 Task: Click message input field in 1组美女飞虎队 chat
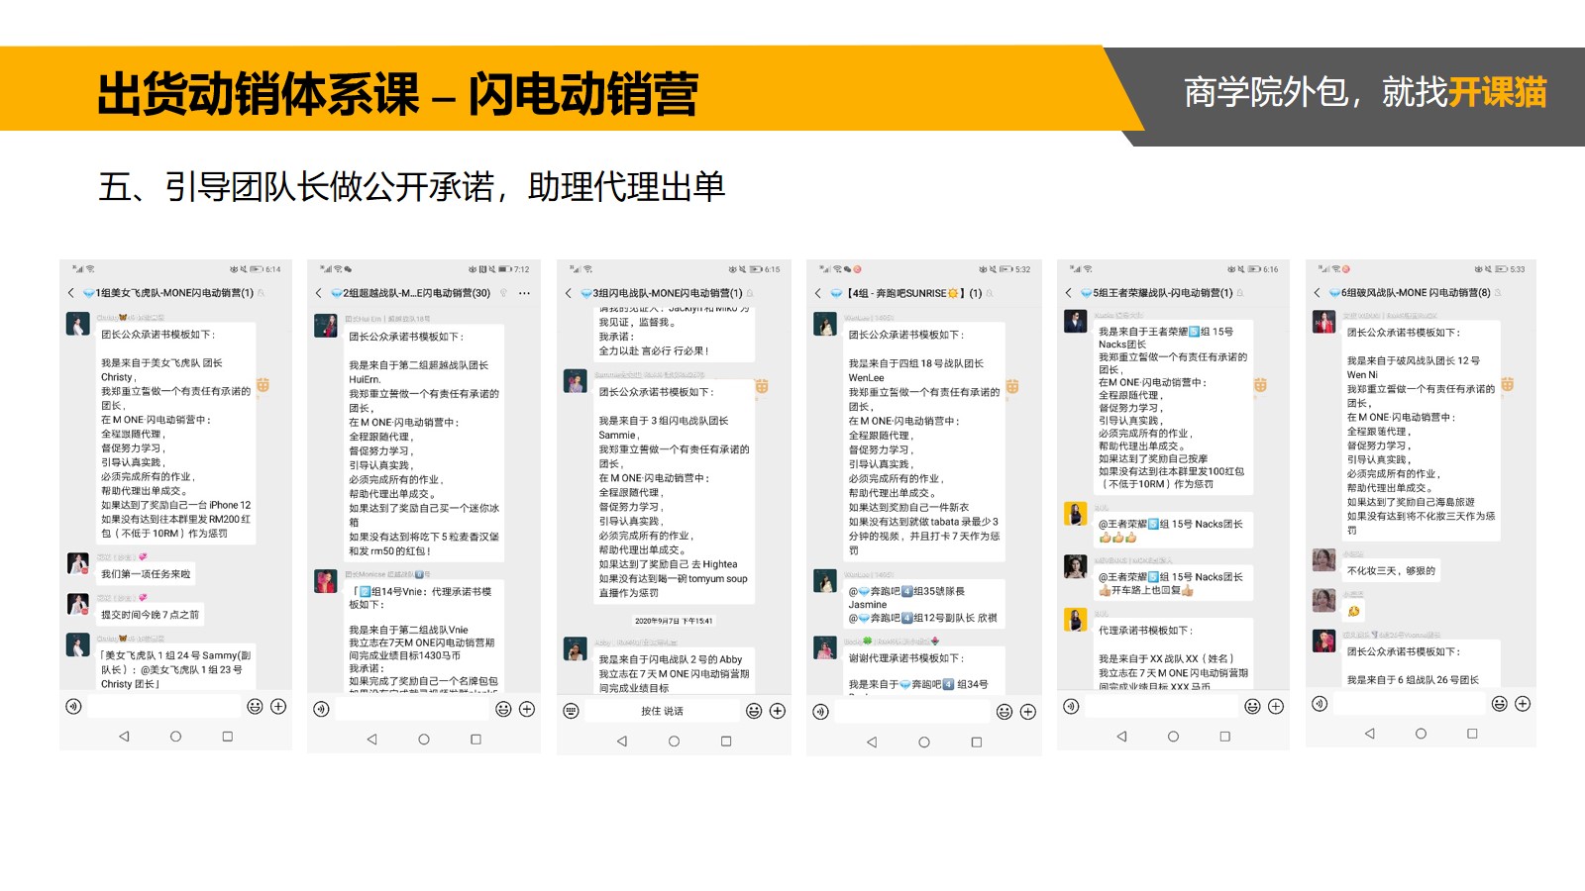click(163, 706)
